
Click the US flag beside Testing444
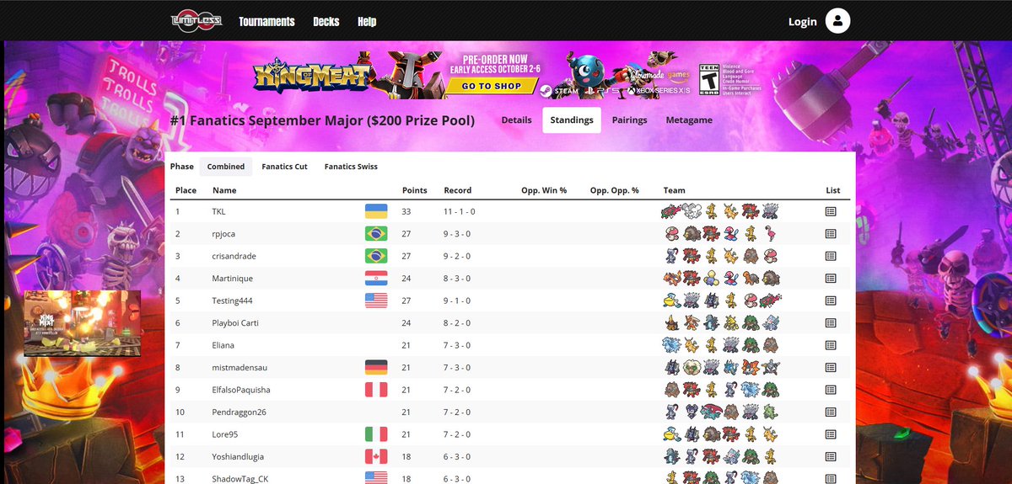[375, 301]
